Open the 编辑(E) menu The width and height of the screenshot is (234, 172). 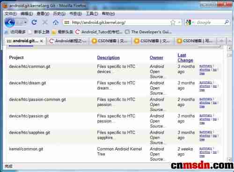coord(27,14)
